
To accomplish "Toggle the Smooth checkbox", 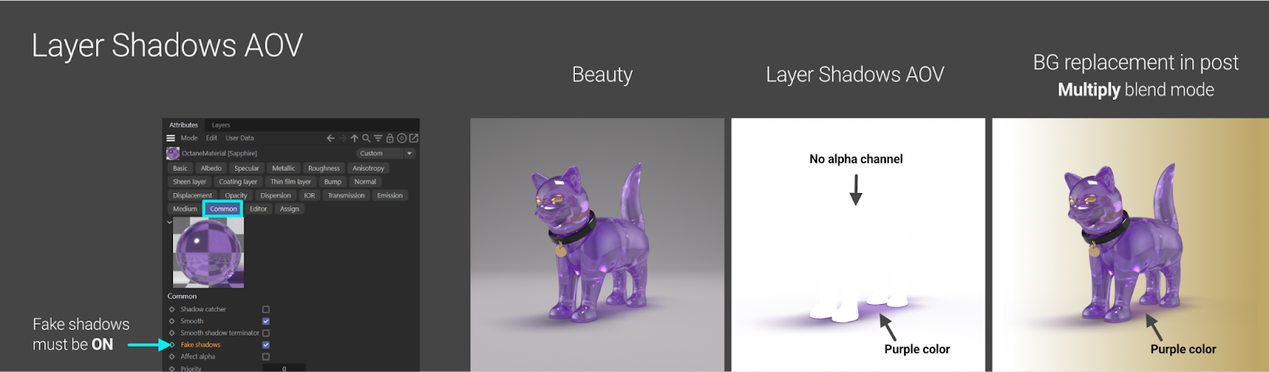I will [266, 321].
